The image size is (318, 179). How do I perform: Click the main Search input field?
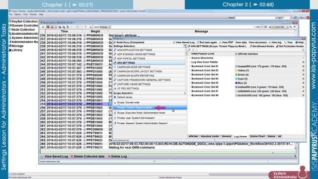[x=255, y=18]
